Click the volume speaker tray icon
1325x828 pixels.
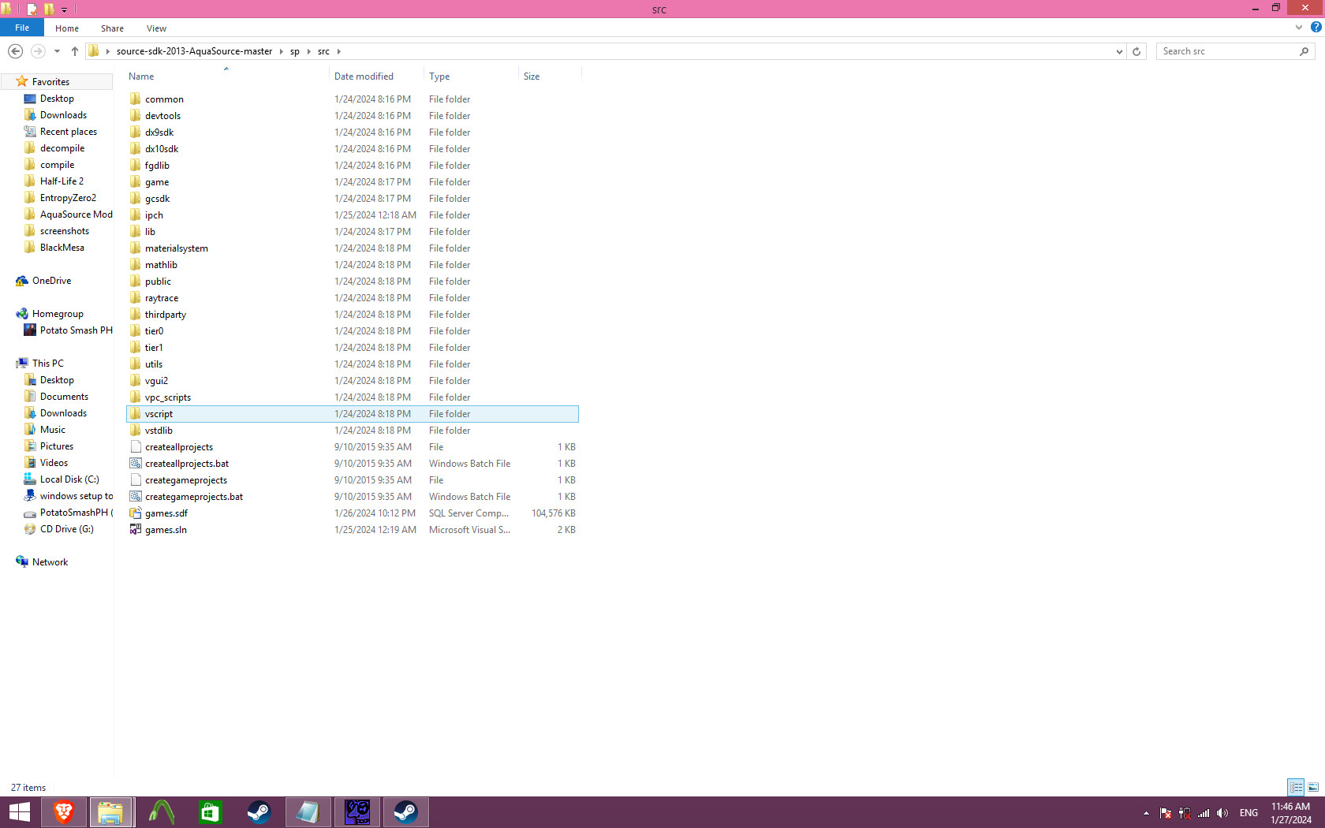click(1222, 813)
